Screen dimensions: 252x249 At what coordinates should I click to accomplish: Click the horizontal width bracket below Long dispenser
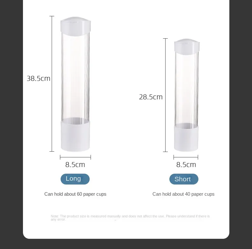(75, 157)
